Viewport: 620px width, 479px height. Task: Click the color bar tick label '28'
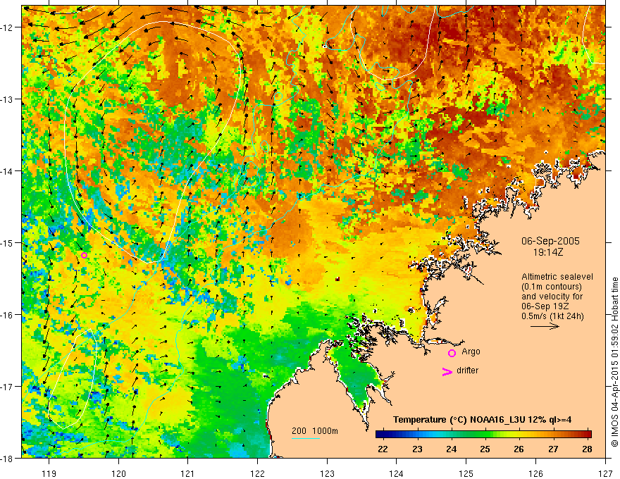587,449
